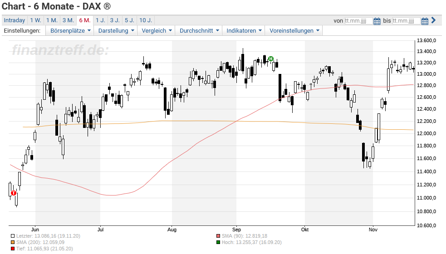Click the 'Jun' month axis label

coord(35,230)
